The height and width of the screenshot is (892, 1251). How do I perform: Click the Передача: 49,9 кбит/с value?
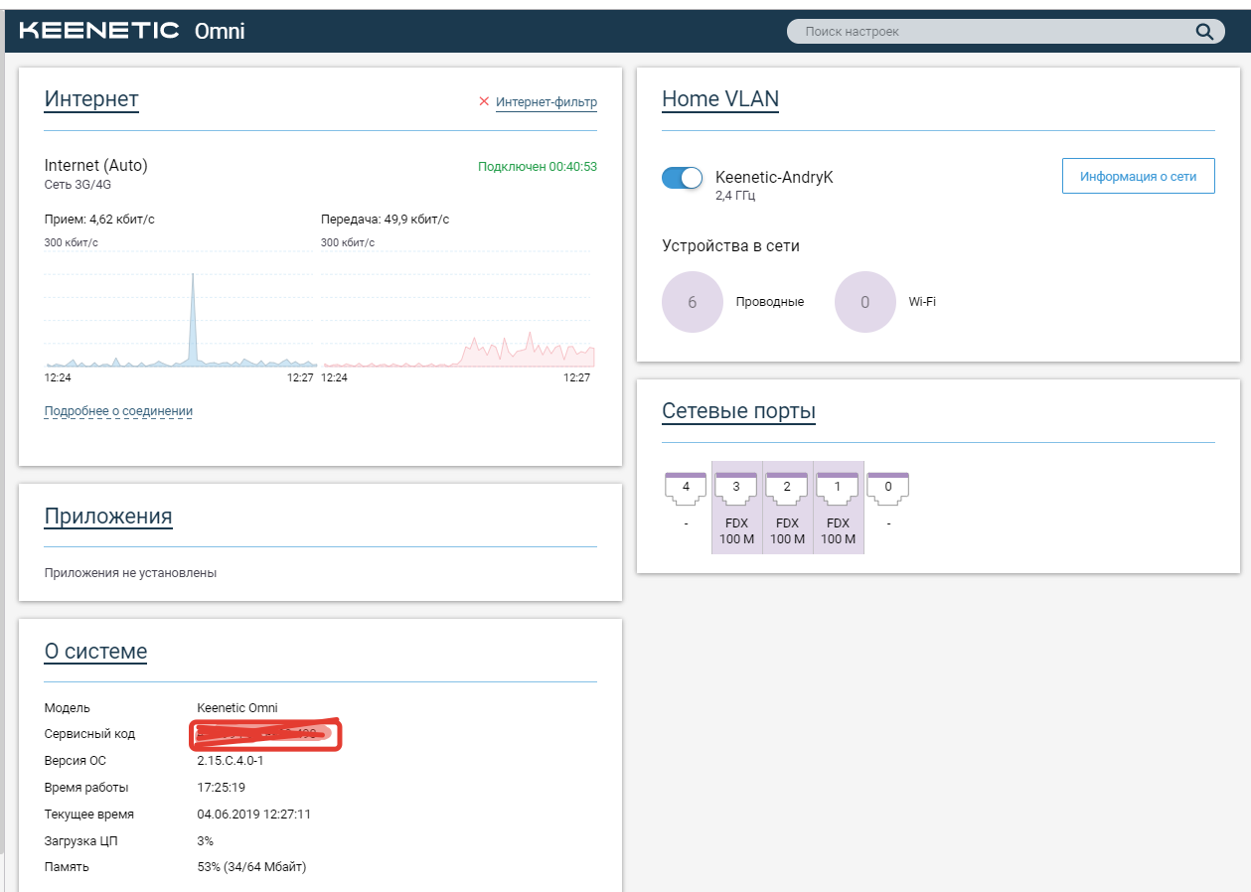(x=386, y=220)
